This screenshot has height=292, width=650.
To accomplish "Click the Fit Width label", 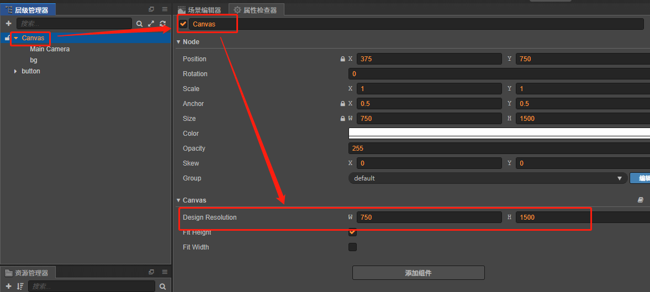I will click(195, 247).
